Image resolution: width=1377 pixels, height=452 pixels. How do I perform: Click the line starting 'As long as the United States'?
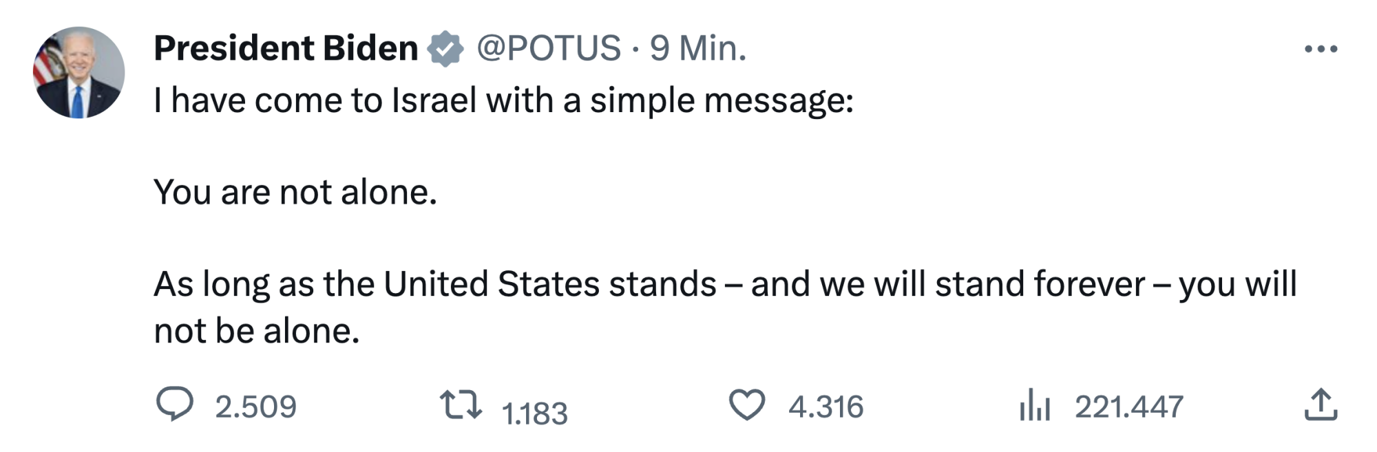point(724,284)
